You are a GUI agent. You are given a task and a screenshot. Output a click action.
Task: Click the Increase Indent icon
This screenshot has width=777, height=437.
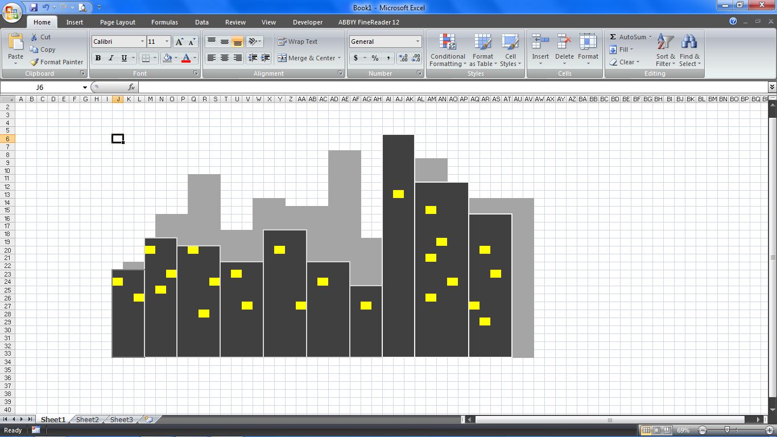(265, 58)
